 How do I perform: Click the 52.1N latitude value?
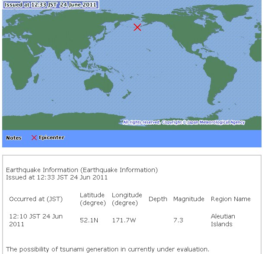point(89,220)
